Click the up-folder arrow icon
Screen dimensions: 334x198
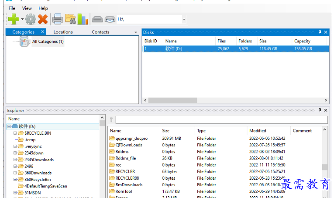111,120
